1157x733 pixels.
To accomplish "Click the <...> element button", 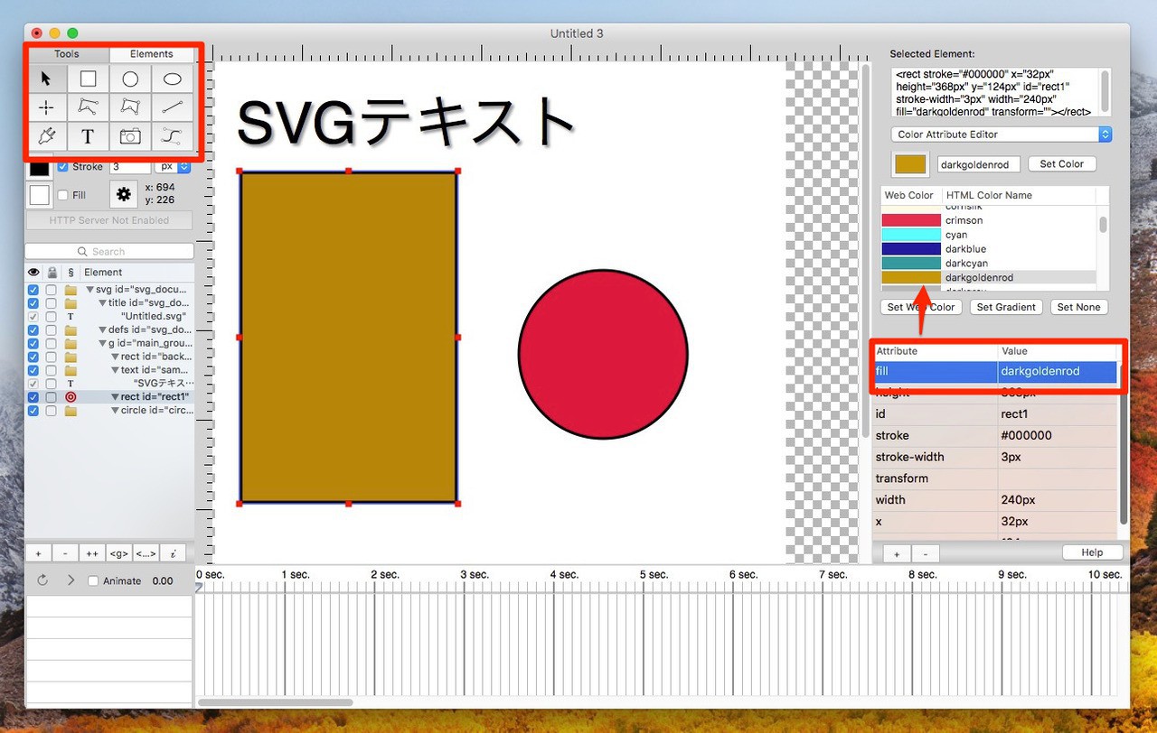I will [146, 553].
